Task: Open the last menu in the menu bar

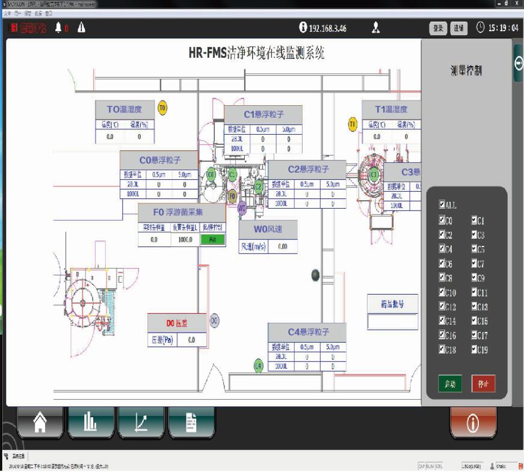Action: pyautogui.click(x=48, y=13)
